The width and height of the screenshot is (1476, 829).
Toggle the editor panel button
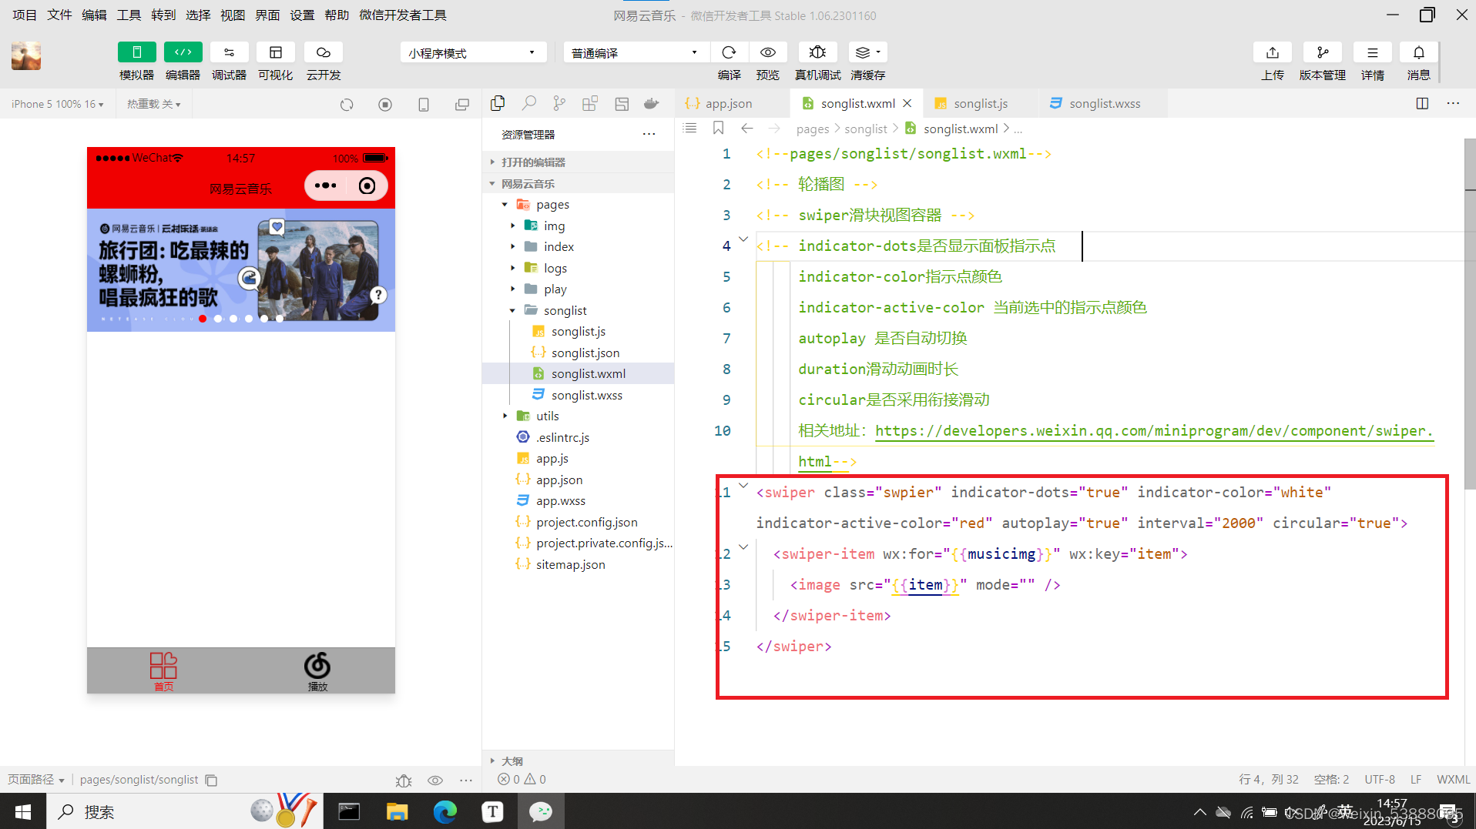[183, 52]
